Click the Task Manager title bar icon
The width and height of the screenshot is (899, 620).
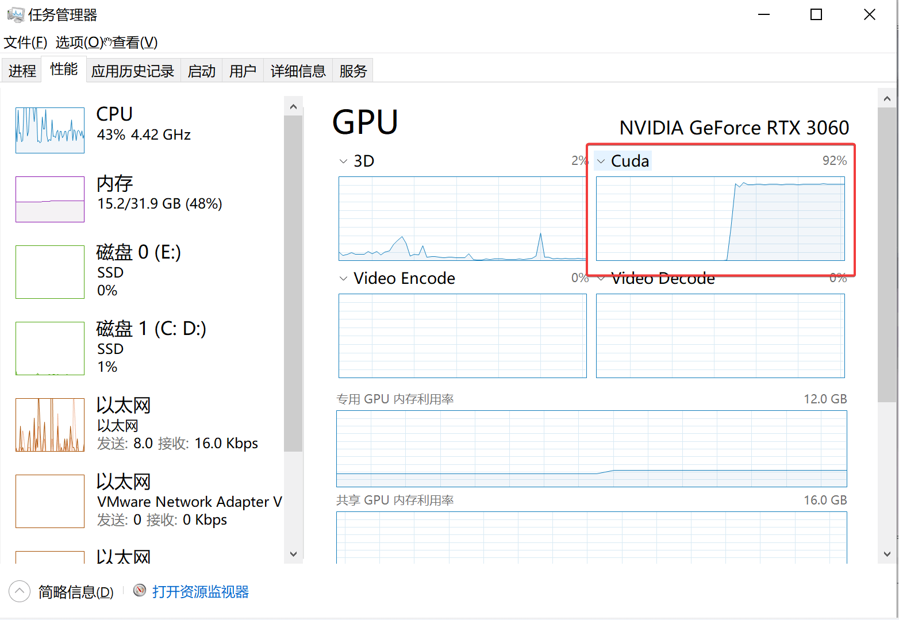(x=16, y=14)
